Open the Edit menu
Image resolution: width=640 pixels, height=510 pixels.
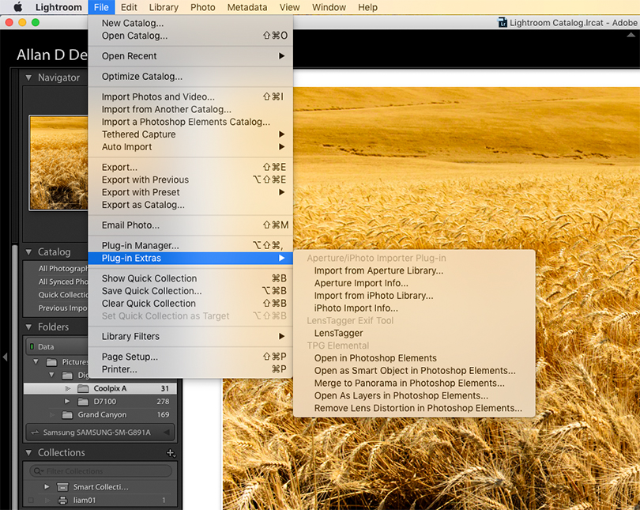coord(129,7)
